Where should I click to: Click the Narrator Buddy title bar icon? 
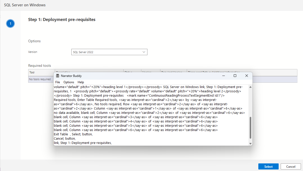click(58, 76)
